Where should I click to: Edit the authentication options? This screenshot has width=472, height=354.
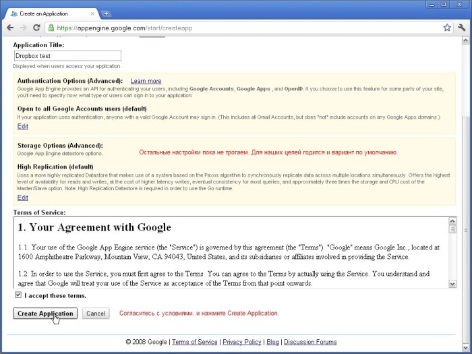pos(22,126)
